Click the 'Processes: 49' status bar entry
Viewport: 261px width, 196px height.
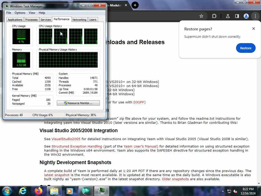(x=14, y=115)
